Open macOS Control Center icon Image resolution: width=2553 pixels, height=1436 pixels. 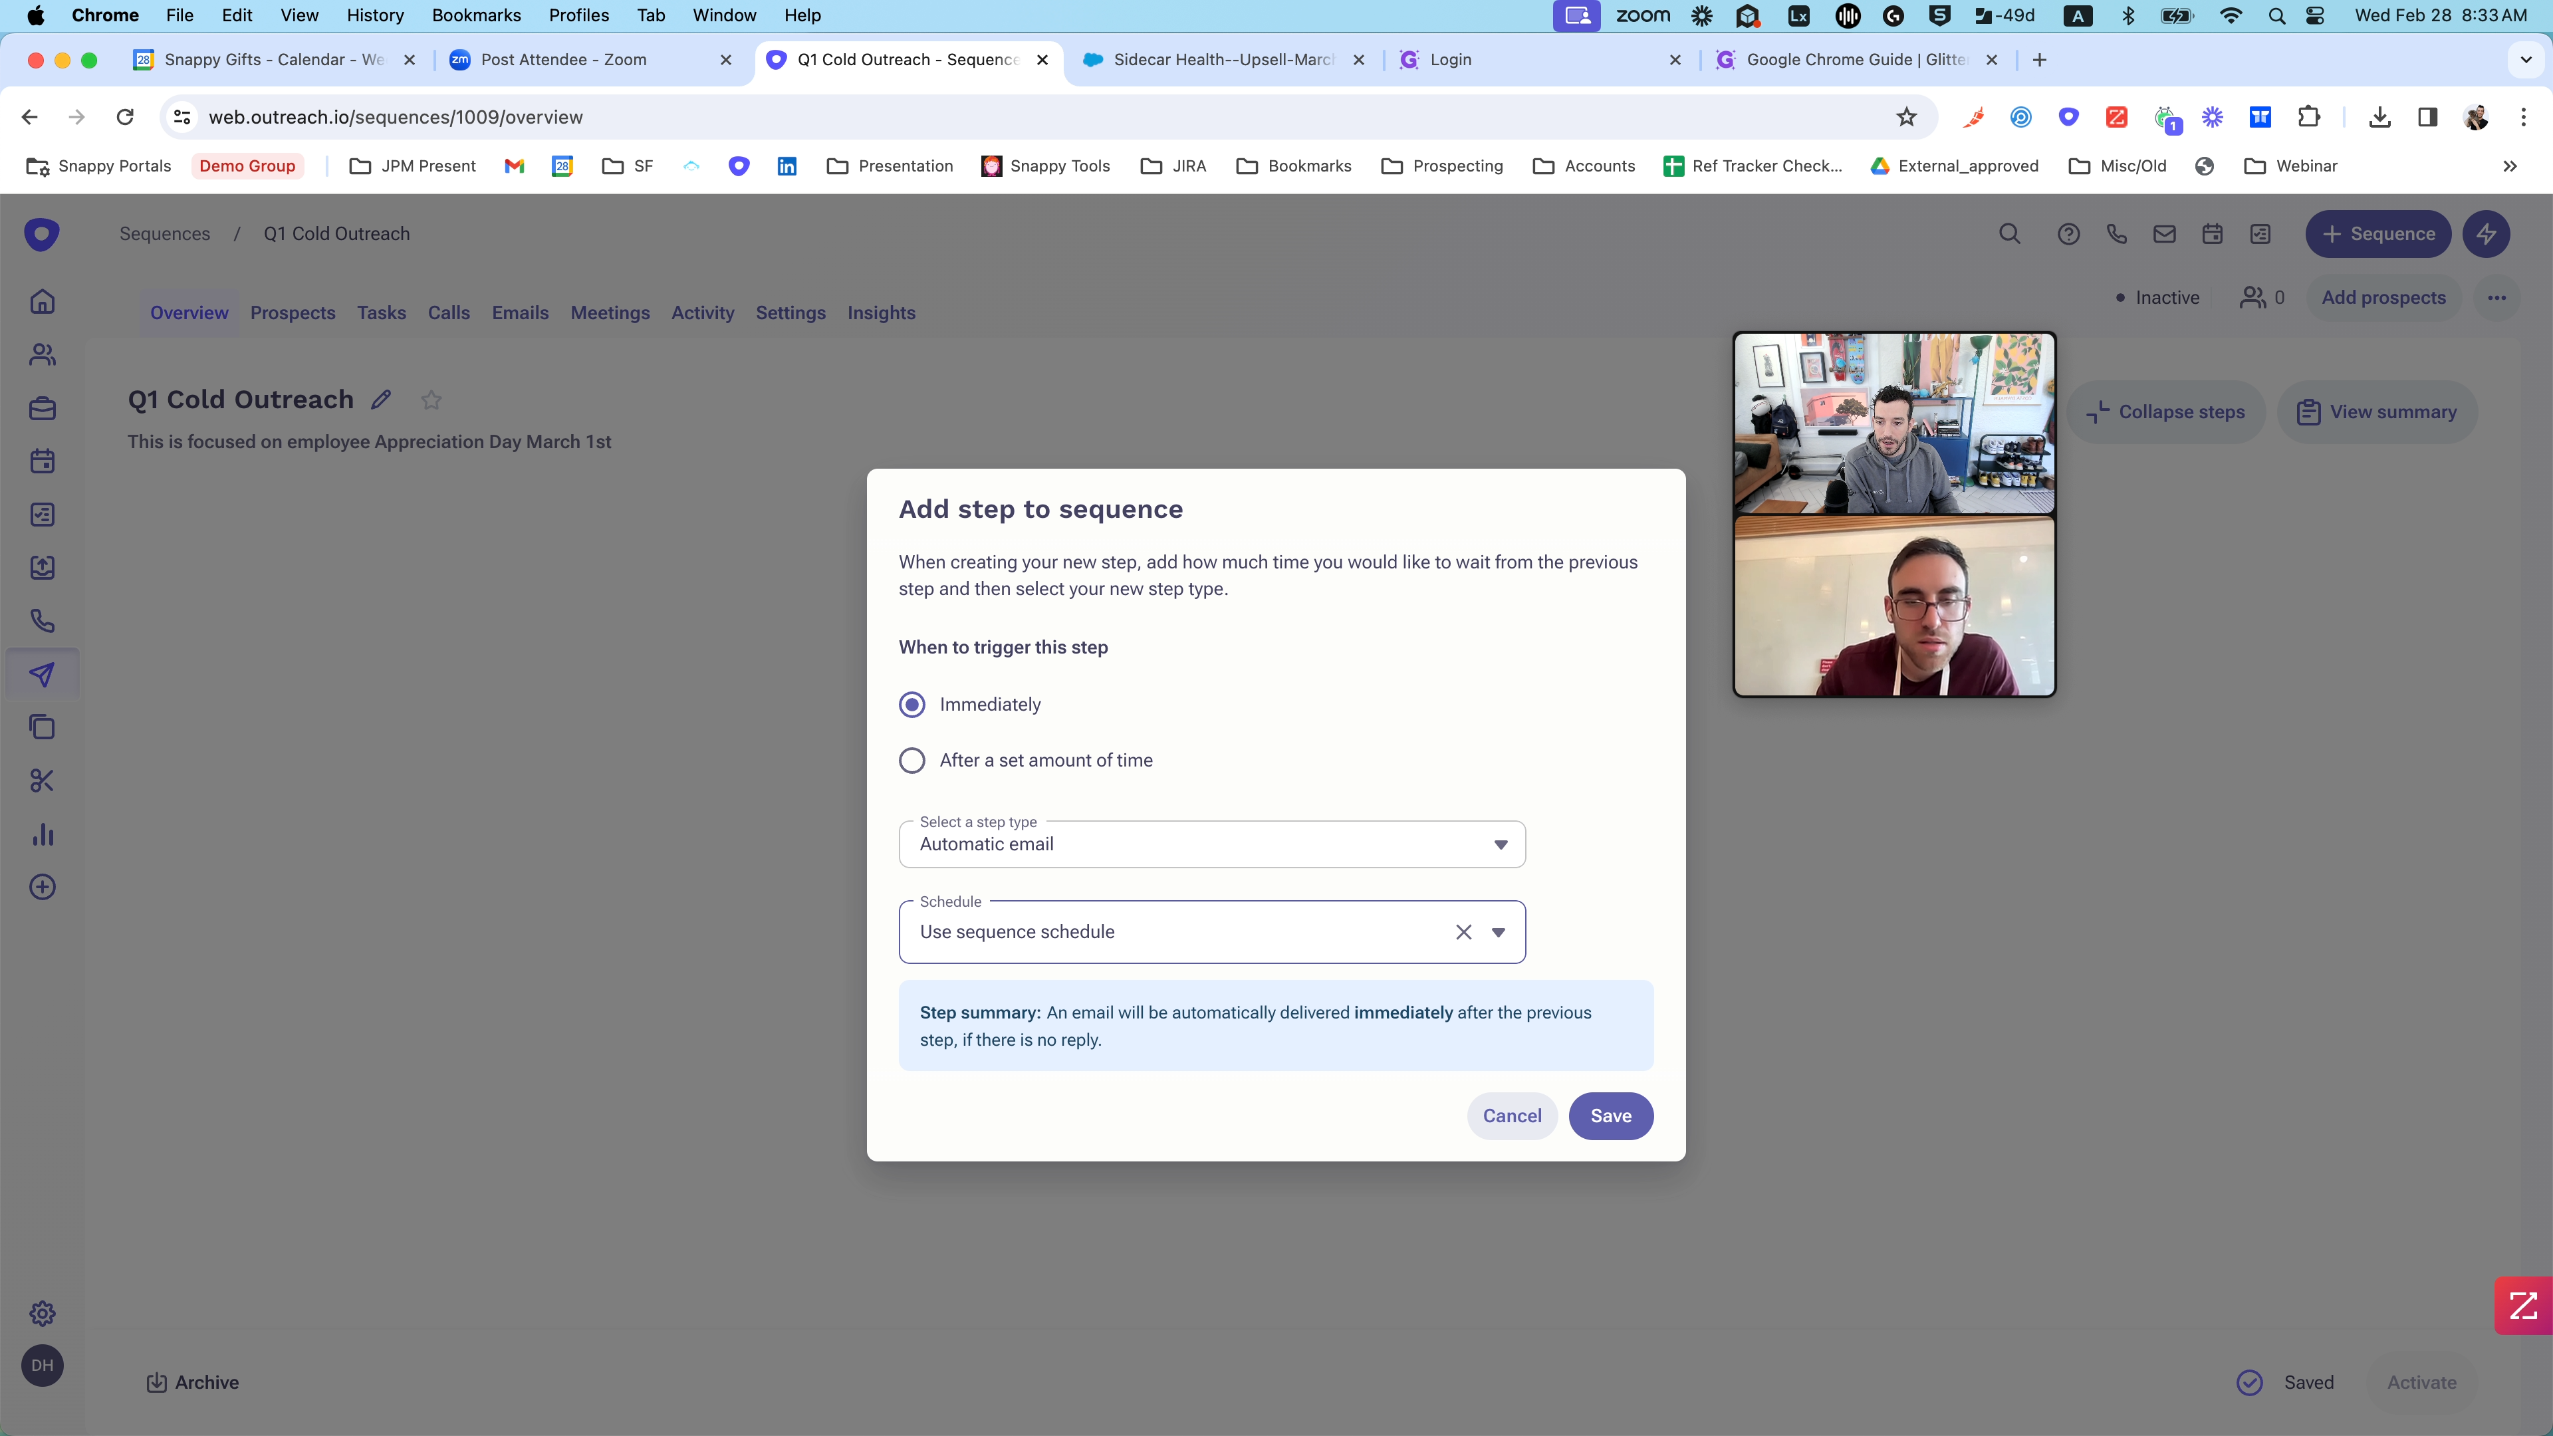(2315, 15)
